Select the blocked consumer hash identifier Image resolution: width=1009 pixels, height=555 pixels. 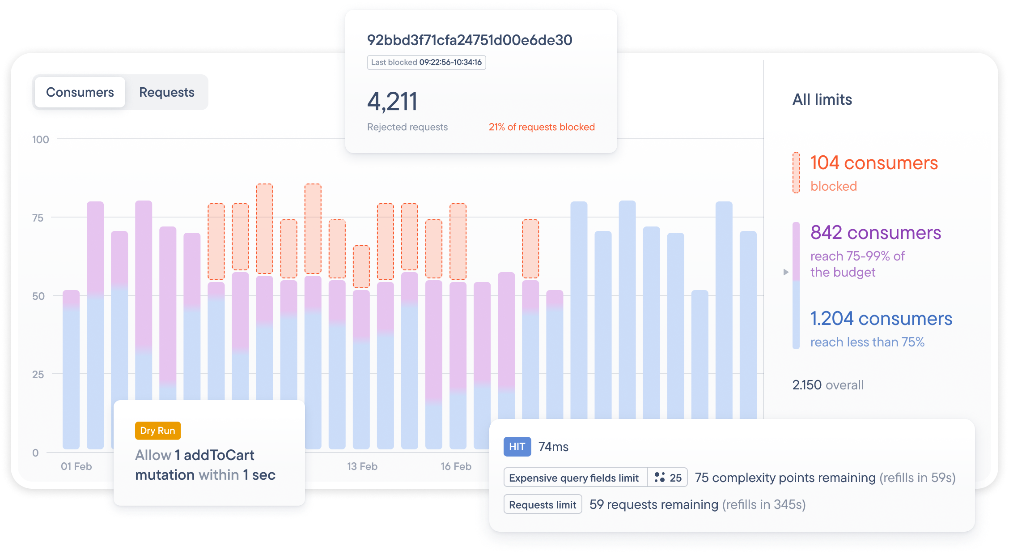click(471, 40)
